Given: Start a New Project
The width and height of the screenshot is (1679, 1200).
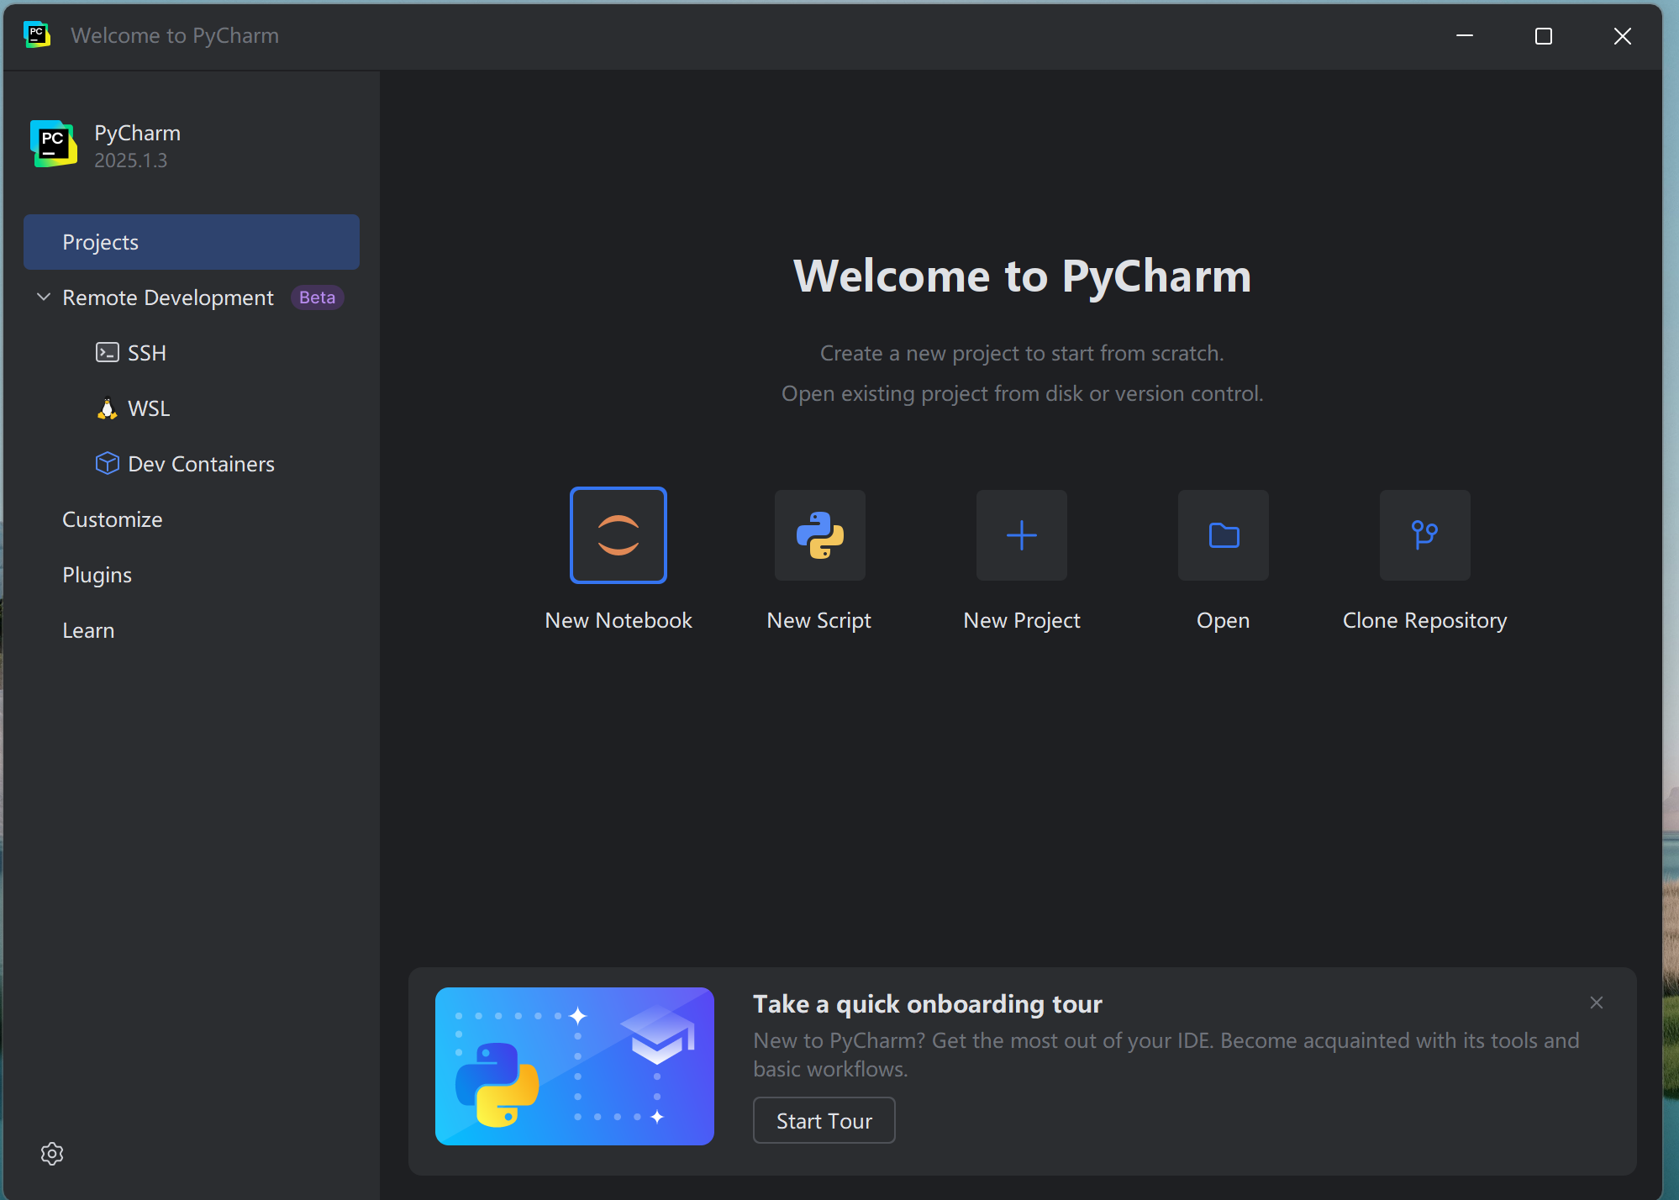Looking at the screenshot, I should (x=1020, y=535).
